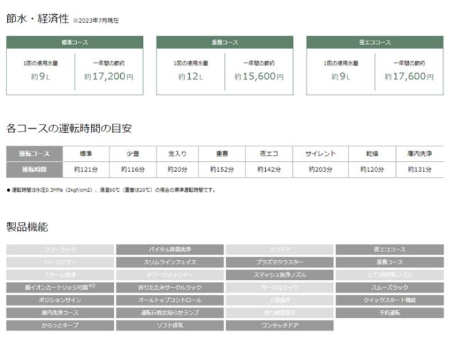The width and height of the screenshot is (455, 341).
Task: Select the サイレント course cell
Action: point(321,153)
